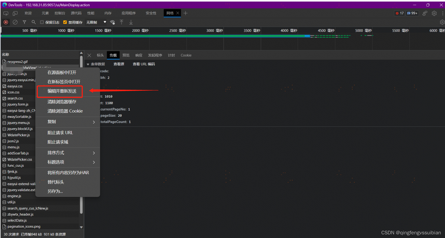
Task: Open DevTools settings gear
Action: pos(434,13)
